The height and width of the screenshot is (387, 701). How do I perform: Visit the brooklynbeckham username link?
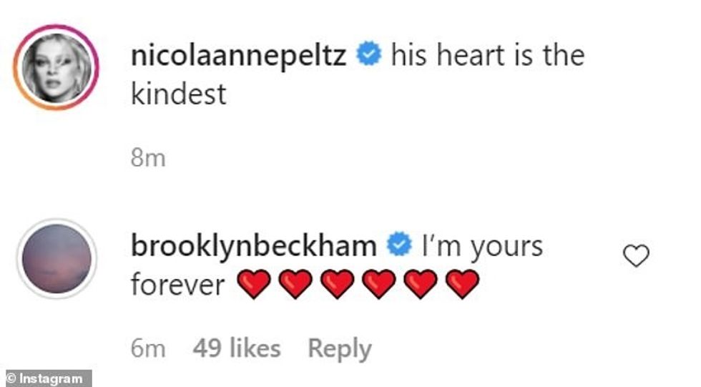pos(254,246)
